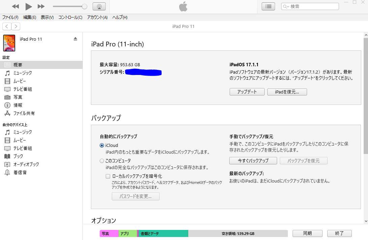Screen dimensions: 368x240
Task: Click the iPadOS 17.1.1 version text
Action: tap(244, 65)
